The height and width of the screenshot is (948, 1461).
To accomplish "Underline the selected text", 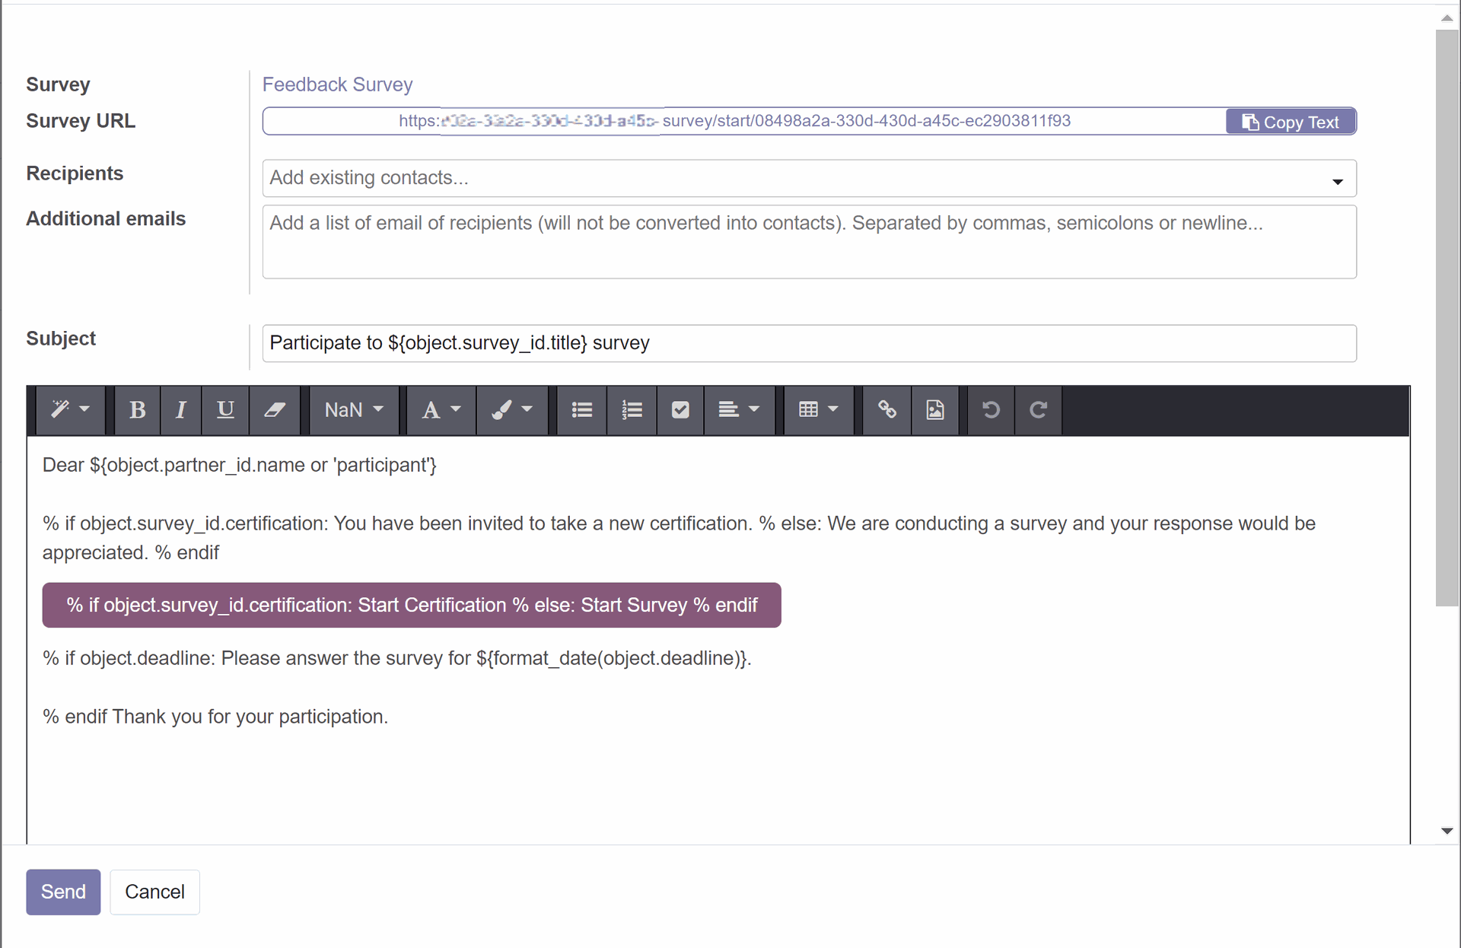I will [x=225, y=410].
